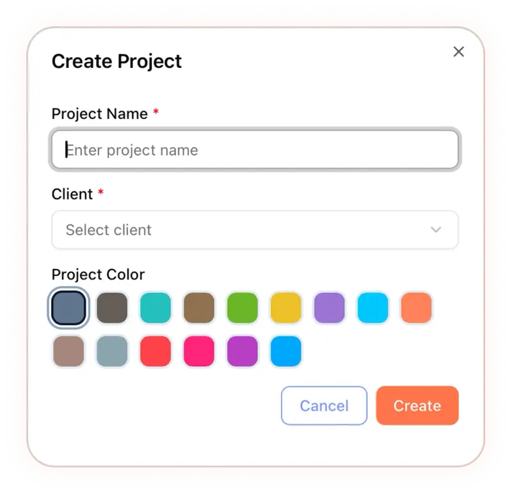Select the taupe swatch in the bottom row

68,351
